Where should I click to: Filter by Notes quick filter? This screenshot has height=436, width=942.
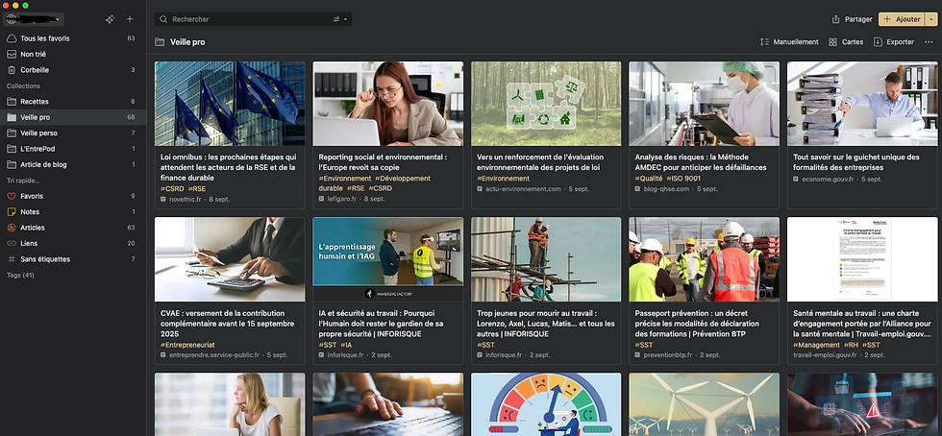73,211
